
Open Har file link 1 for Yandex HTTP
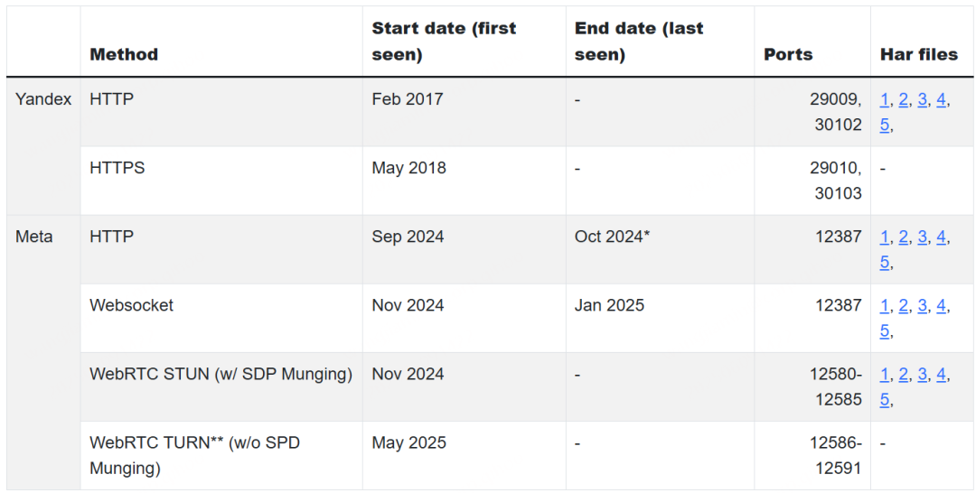tap(884, 99)
